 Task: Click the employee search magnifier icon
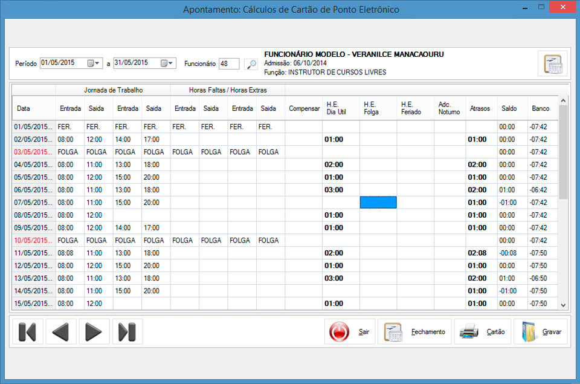tap(251, 64)
